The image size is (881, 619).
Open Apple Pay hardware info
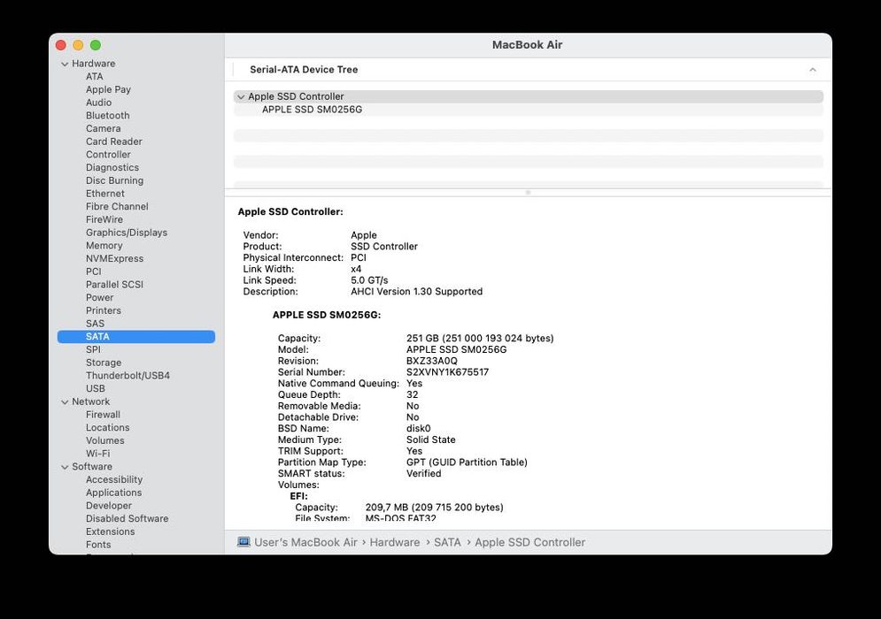pos(108,89)
